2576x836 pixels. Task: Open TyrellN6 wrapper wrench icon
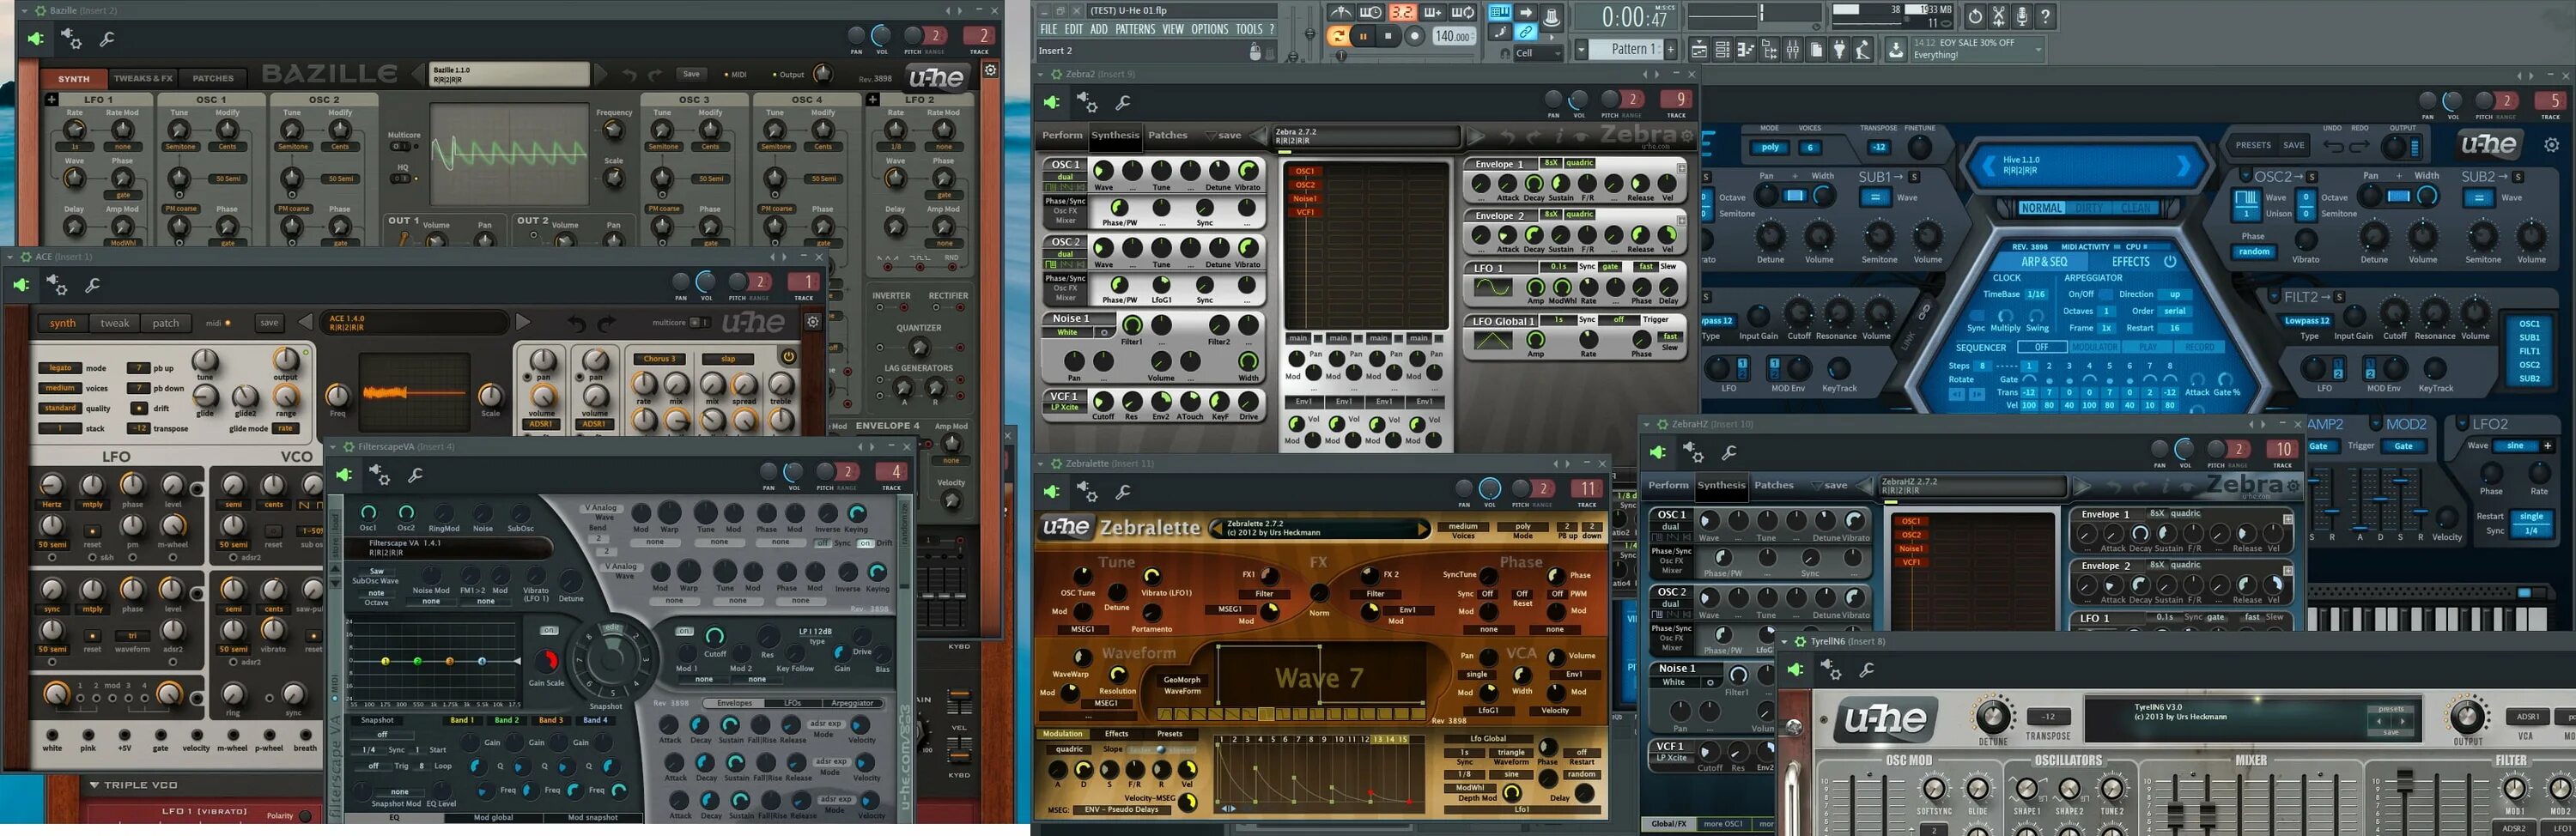1866,670
